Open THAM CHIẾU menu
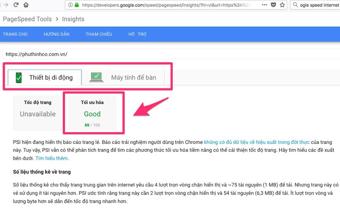Viewport: 340px width, 209px height. click(99, 34)
